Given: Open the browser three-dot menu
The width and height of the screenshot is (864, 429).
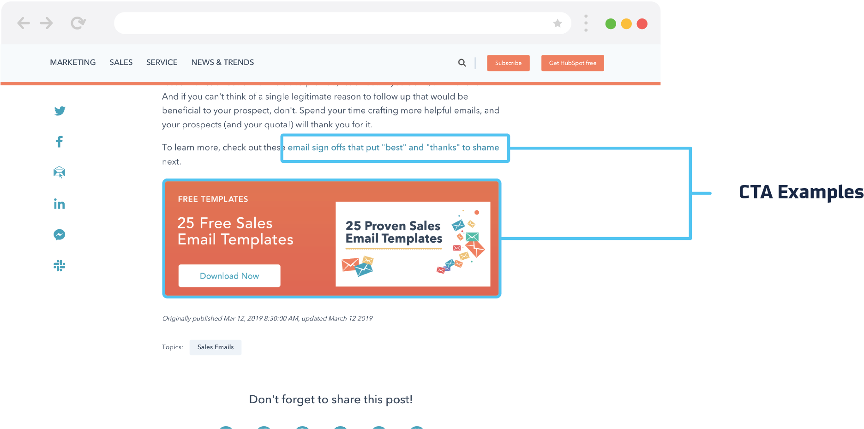Looking at the screenshot, I should click(586, 23).
